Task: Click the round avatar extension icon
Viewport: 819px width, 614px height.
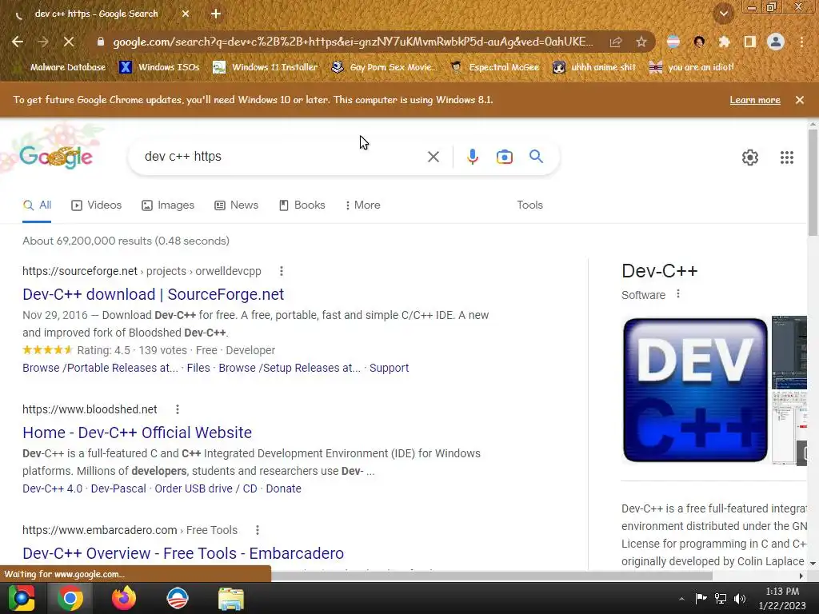Action: tap(699, 42)
